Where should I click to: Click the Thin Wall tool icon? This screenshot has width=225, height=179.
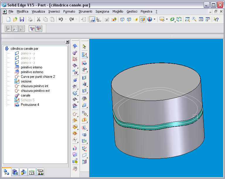click(x=84, y=134)
